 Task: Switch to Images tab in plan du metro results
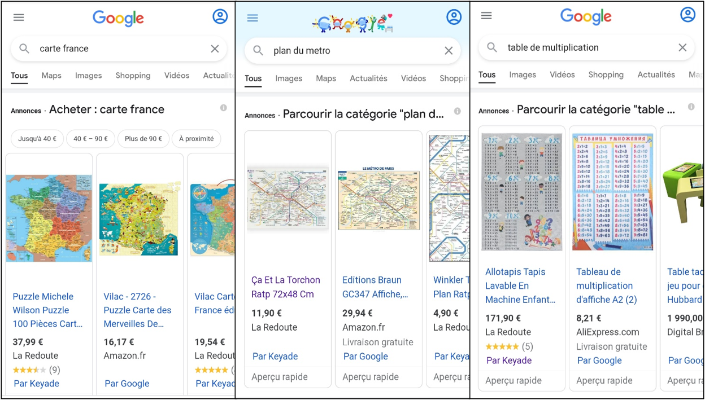pyautogui.click(x=289, y=78)
